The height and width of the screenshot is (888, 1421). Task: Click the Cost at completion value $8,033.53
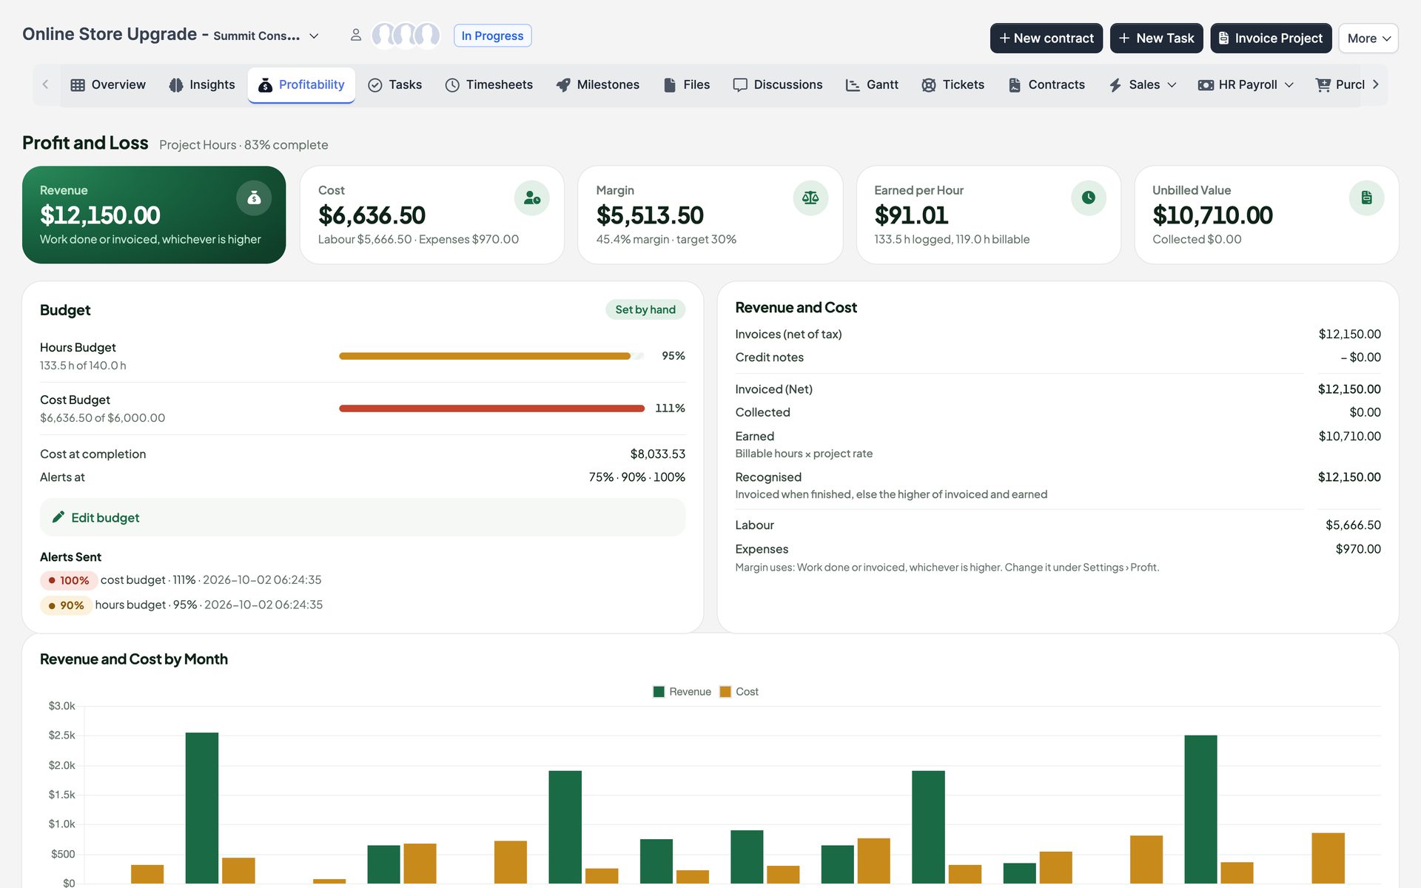pos(657,454)
